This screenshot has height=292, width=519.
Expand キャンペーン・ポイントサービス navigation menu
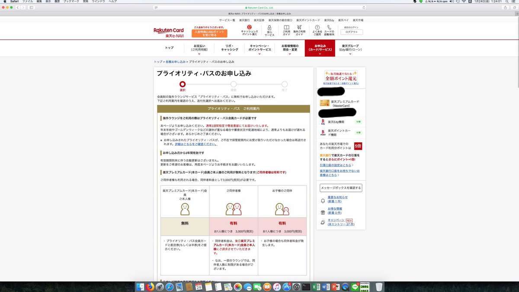pos(260,48)
